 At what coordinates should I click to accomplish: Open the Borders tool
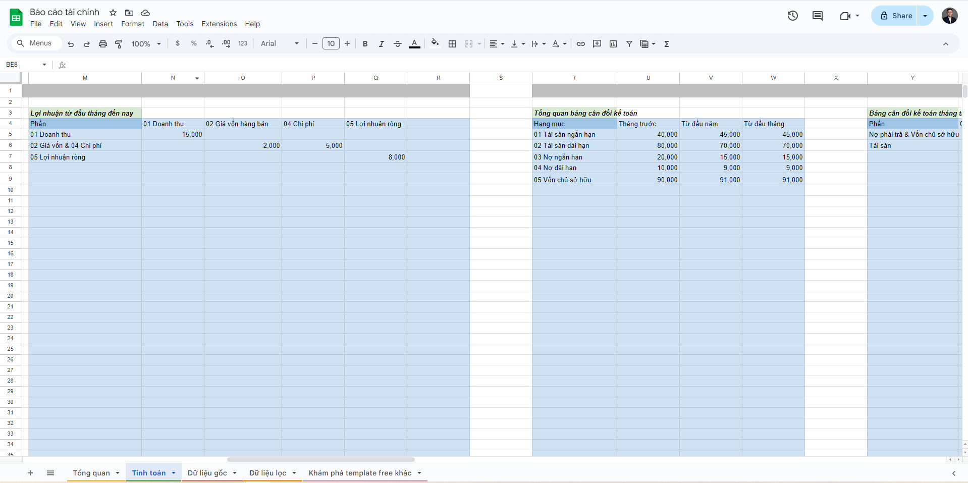(452, 44)
